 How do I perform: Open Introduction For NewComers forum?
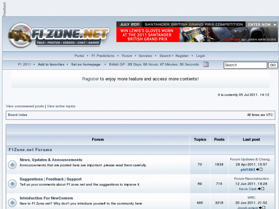46,198
